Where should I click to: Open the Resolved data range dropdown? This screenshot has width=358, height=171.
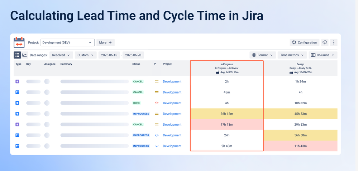61,55
